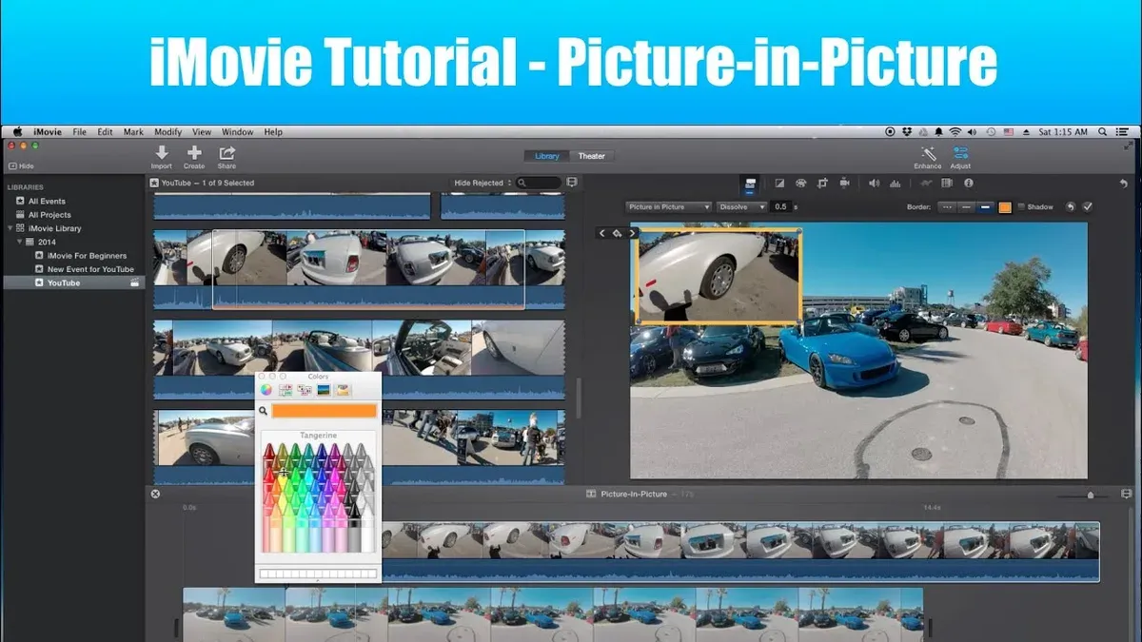Open the Hide Rejected filter dropdown
The height and width of the screenshot is (642, 1142).
(482, 183)
